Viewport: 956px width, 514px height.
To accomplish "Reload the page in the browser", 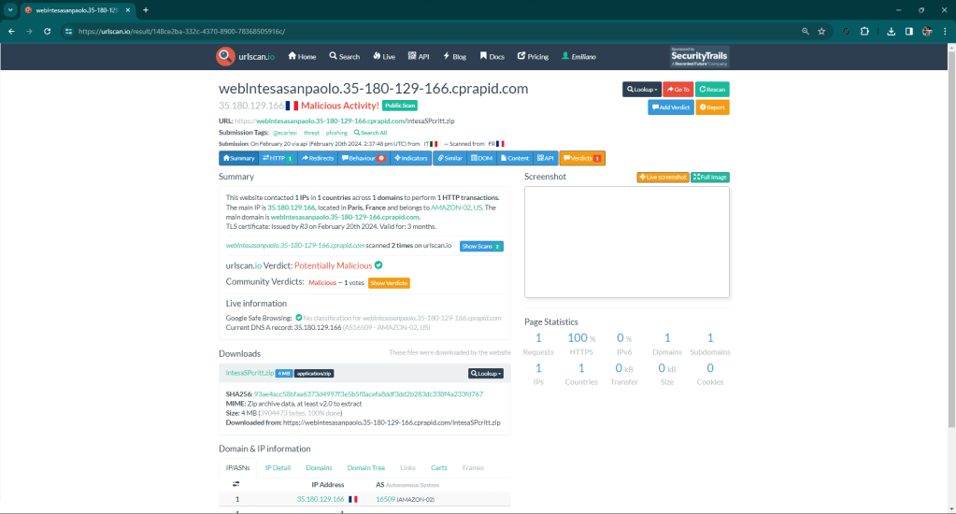I will (x=49, y=31).
